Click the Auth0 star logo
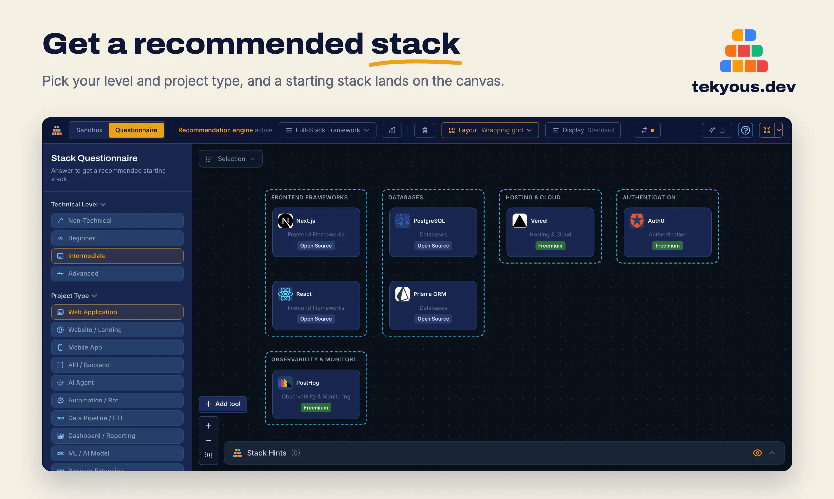 click(x=637, y=221)
